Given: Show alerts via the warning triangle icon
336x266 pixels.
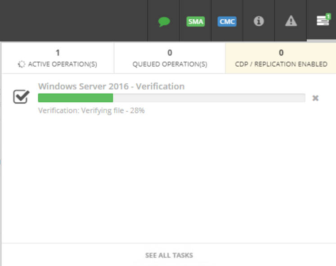Looking at the screenshot, I should (291, 21).
